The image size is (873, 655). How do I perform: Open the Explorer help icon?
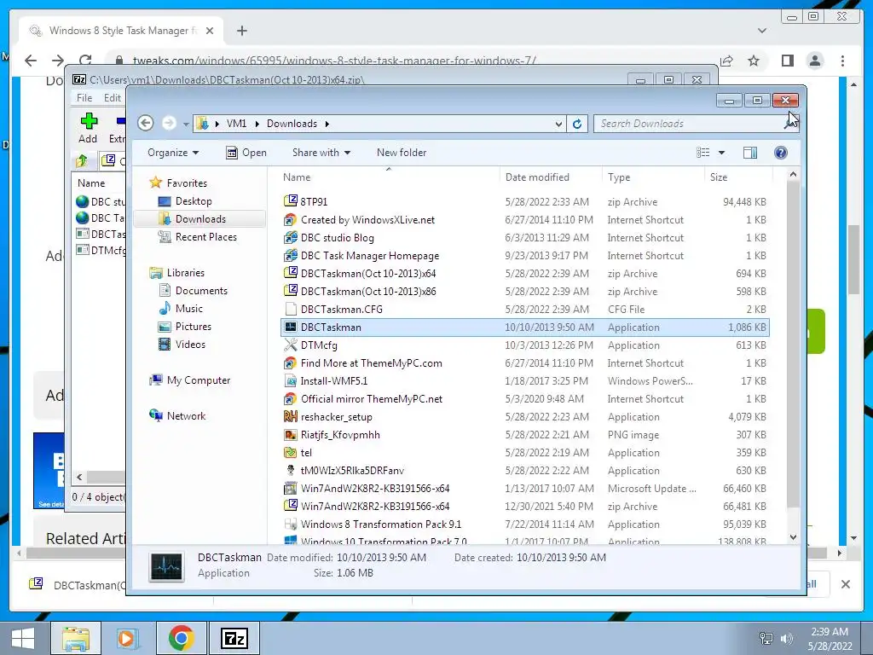(781, 153)
